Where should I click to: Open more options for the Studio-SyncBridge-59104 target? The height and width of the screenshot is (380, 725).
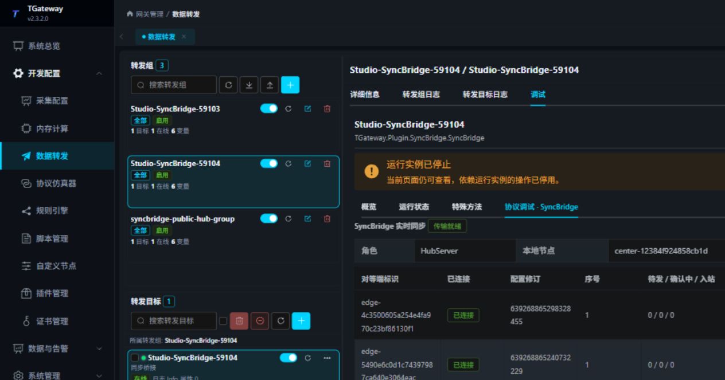tap(328, 358)
